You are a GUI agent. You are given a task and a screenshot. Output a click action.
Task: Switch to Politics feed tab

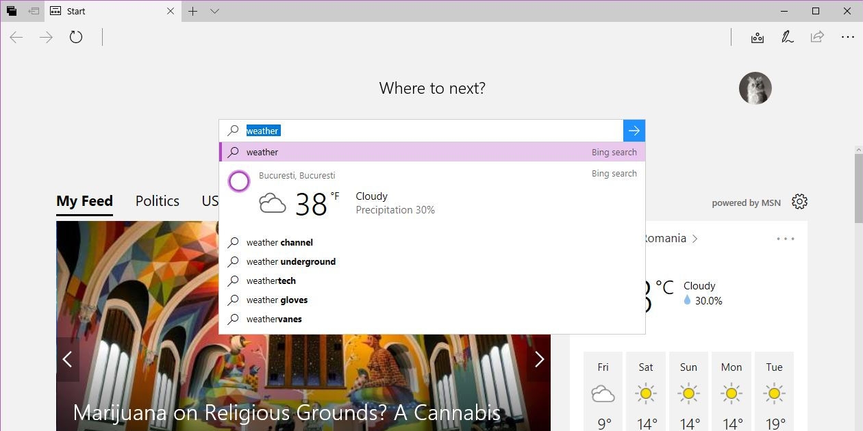[158, 201]
